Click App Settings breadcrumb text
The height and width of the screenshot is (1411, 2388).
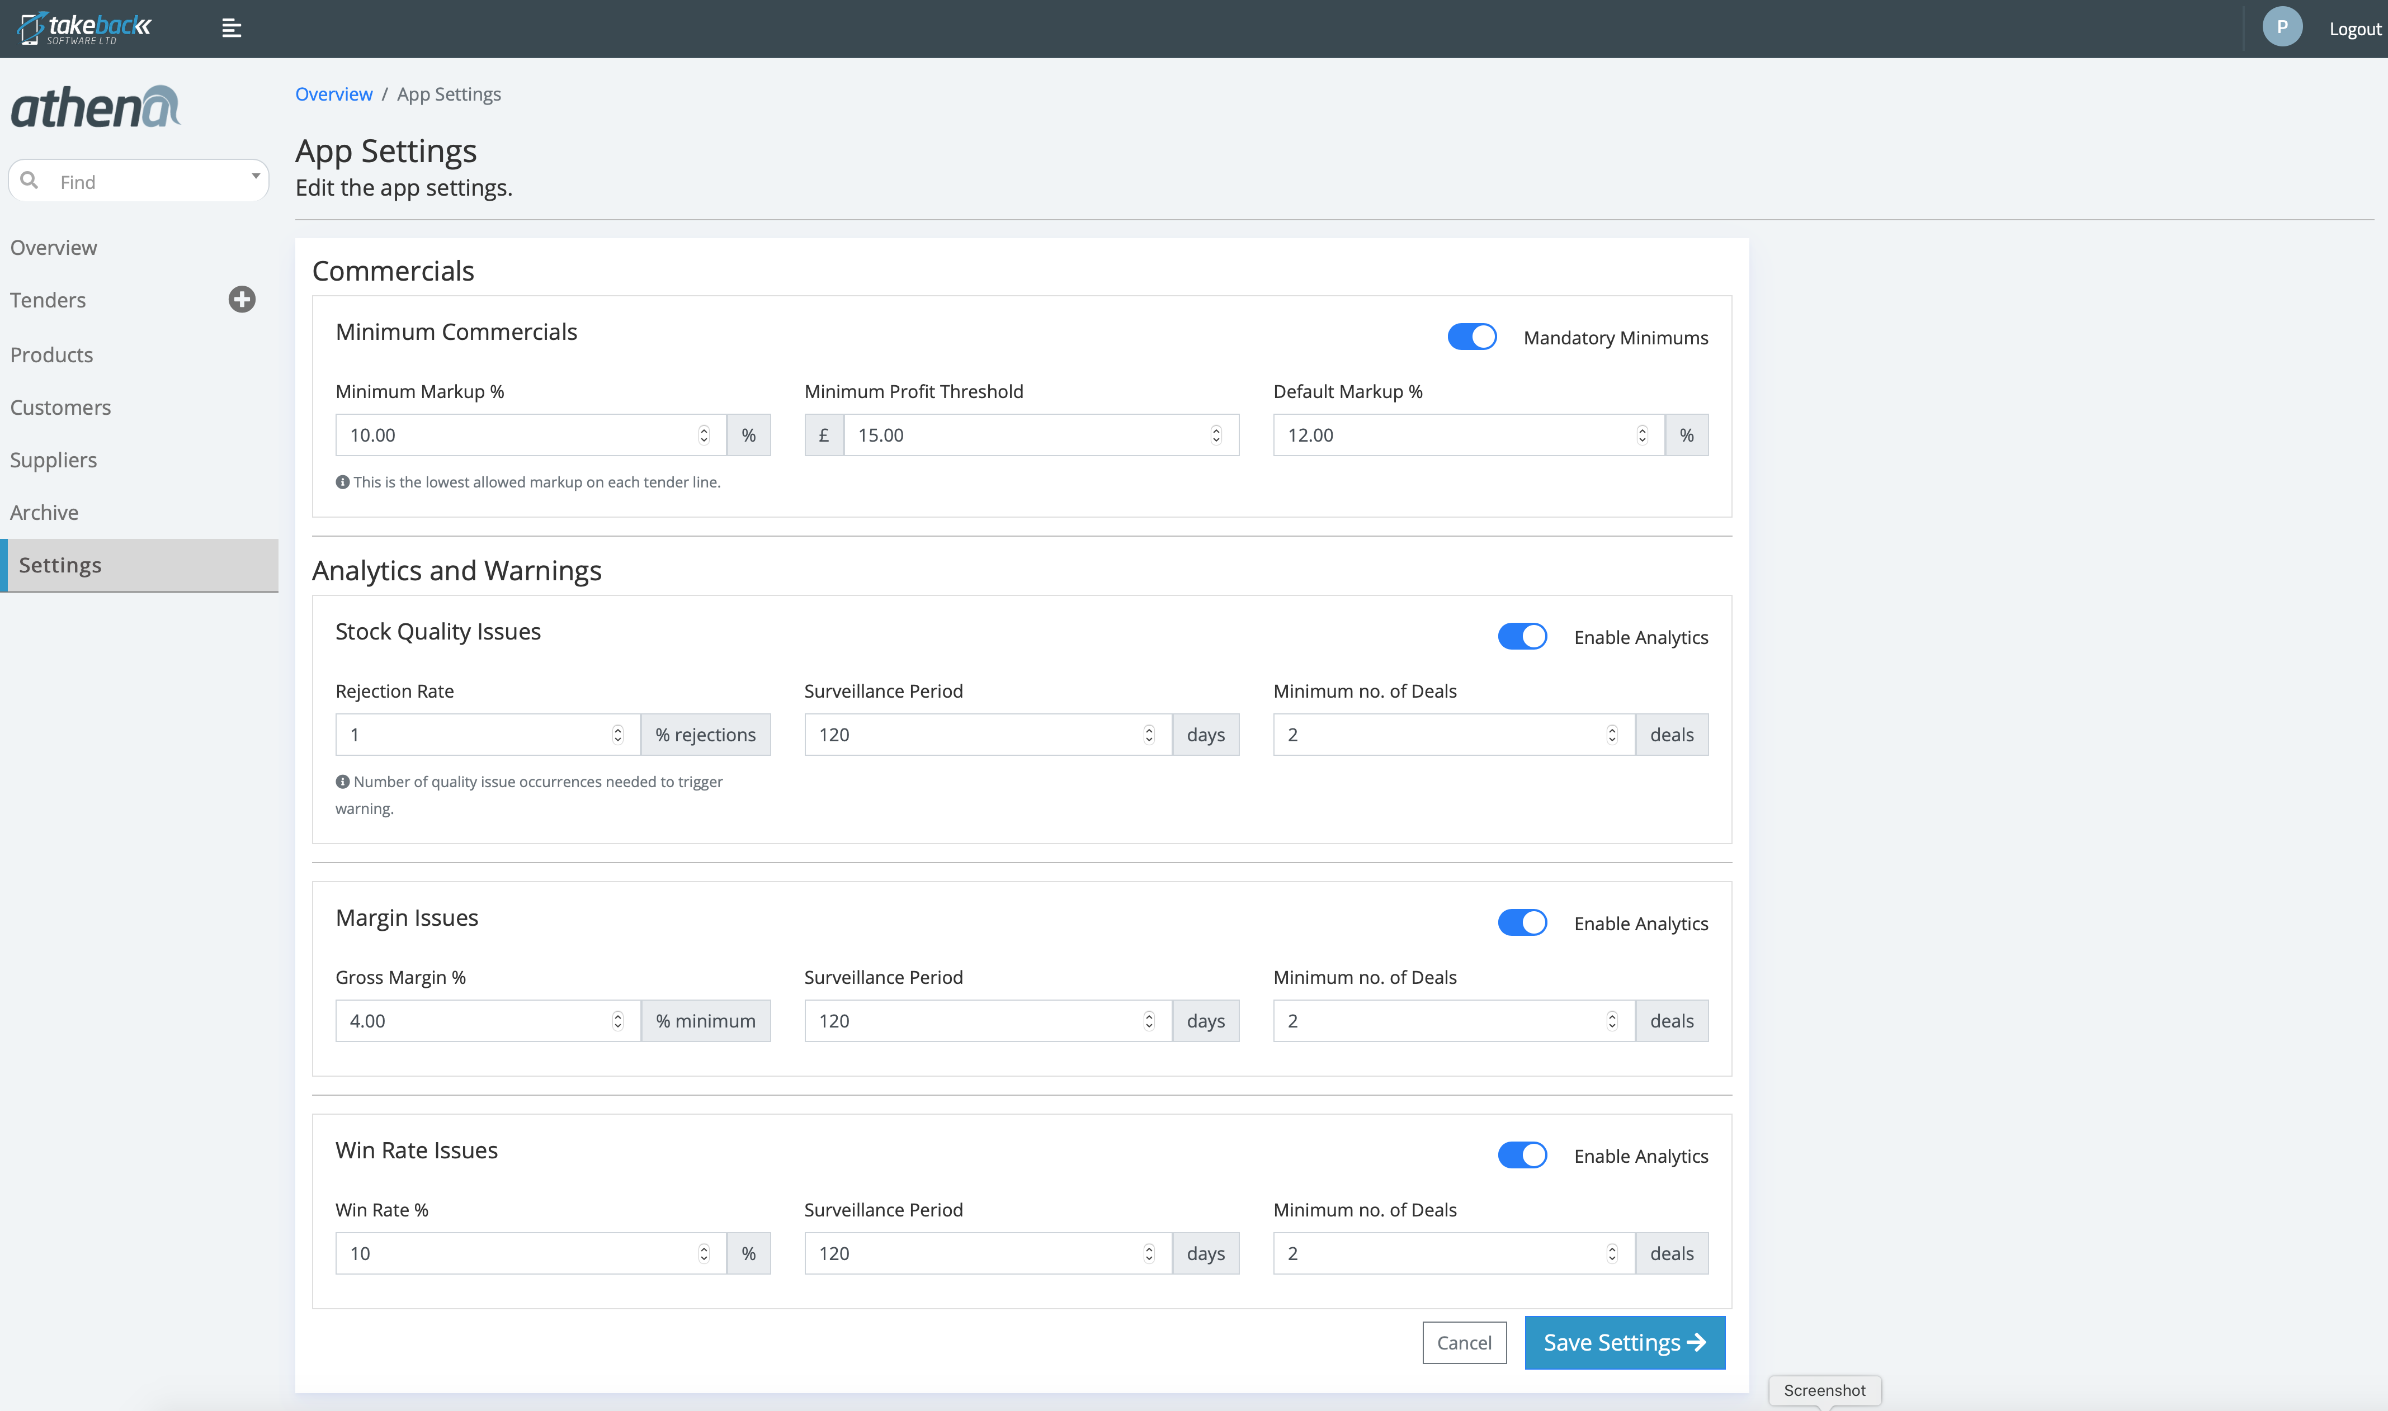(x=449, y=94)
